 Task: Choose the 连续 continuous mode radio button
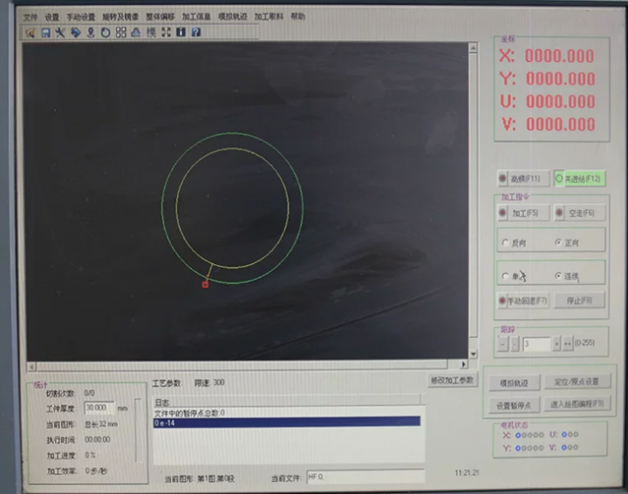(559, 275)
